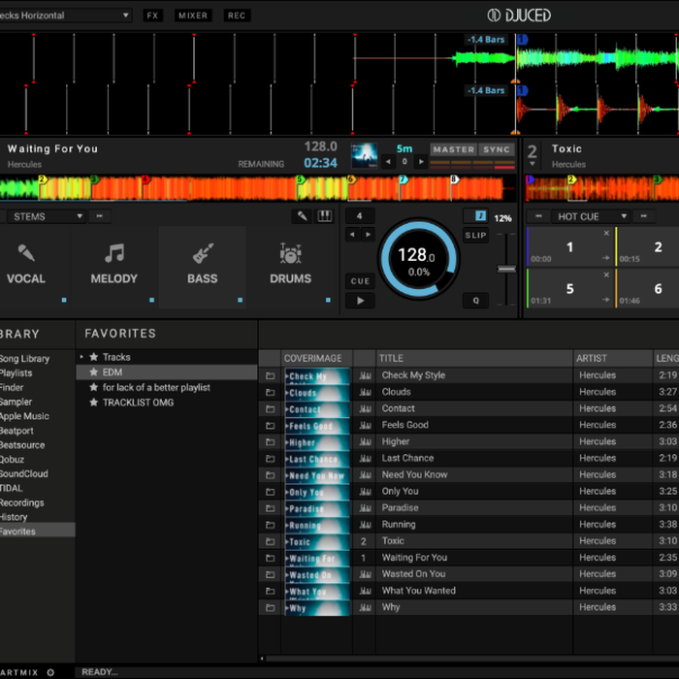Click the horizontal scrollbar under track list
This screenshot has height=679, width=679.
click(x=472, y=659)
